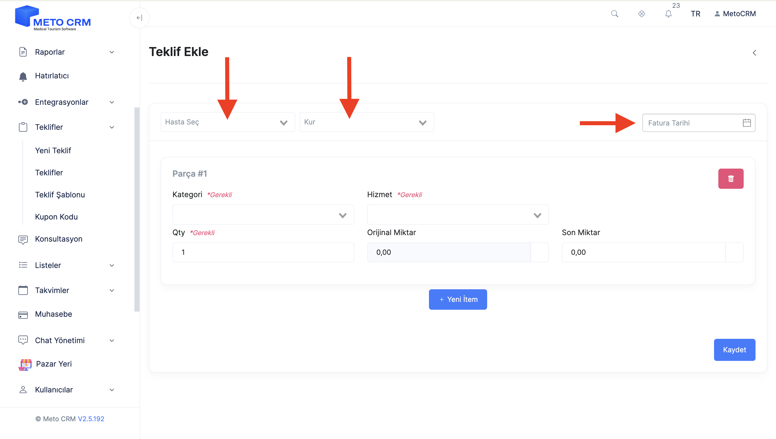The image size is (776, 439).
Task: Click the diamond icon in header
Action: [x=642, y=14]
